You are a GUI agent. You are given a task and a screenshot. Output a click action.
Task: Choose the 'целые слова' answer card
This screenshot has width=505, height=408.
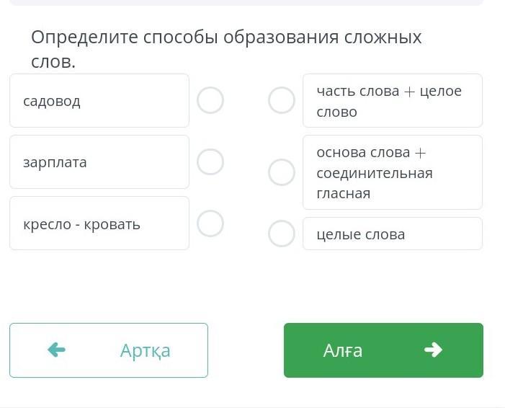[x=393, y=234]
